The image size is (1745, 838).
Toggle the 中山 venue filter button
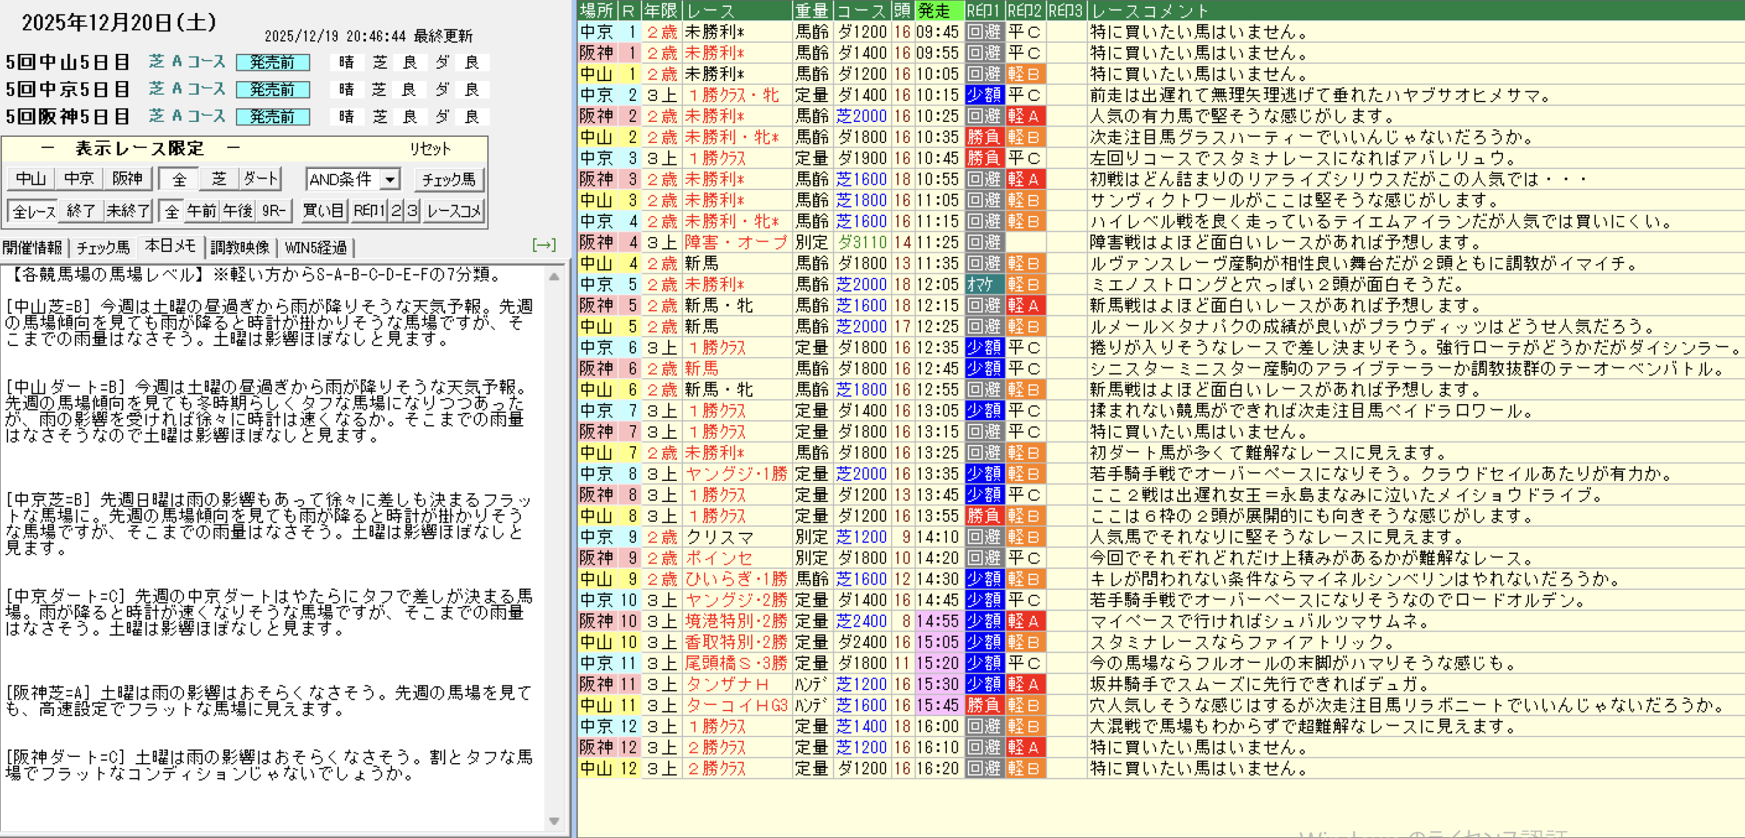[31, 179]
